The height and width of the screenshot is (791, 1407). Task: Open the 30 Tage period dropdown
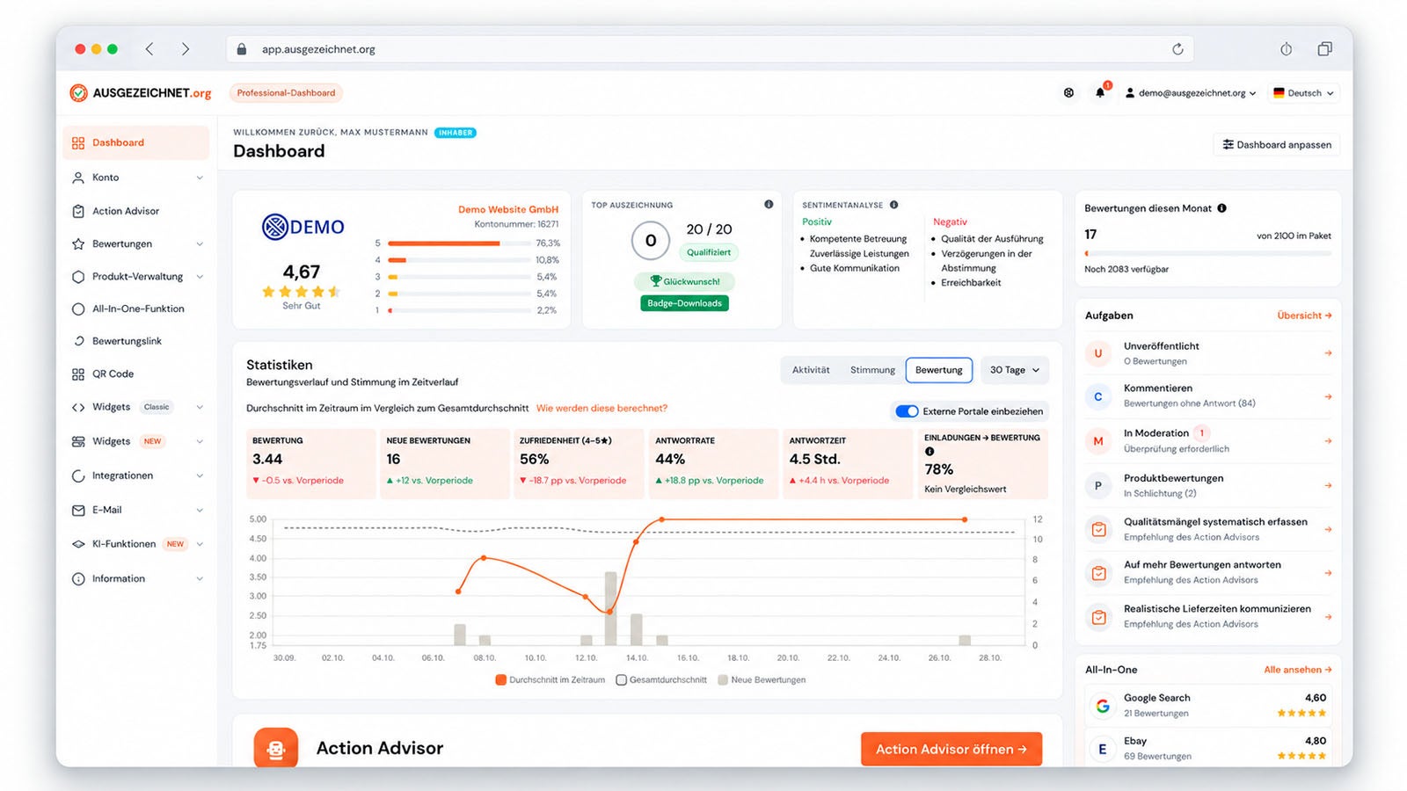click(x=1014, y=370)
